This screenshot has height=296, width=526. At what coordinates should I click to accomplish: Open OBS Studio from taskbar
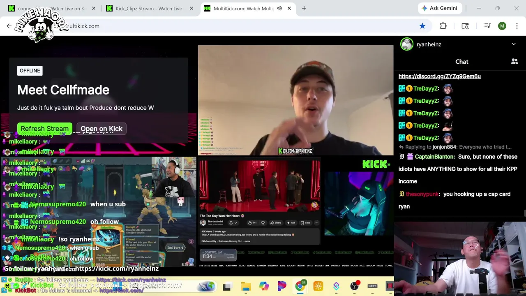click(x=354, y=287)
